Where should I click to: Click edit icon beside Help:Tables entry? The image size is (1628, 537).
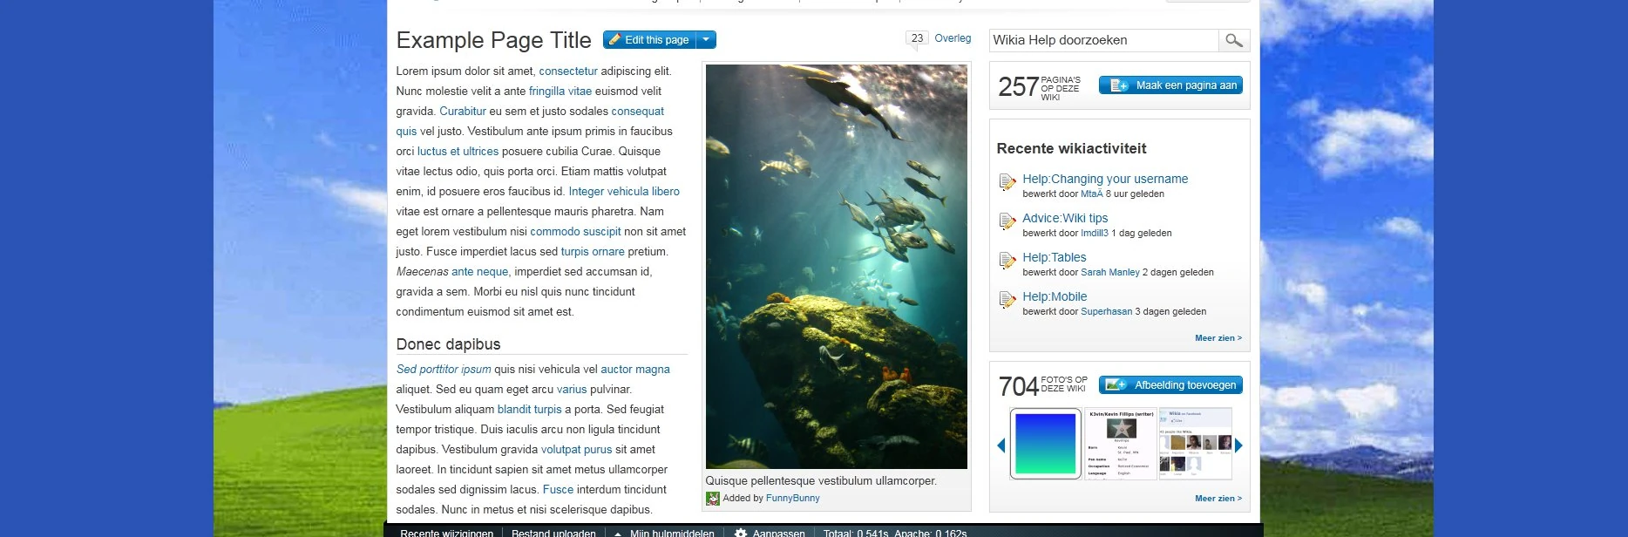[x=1007, y=261]
